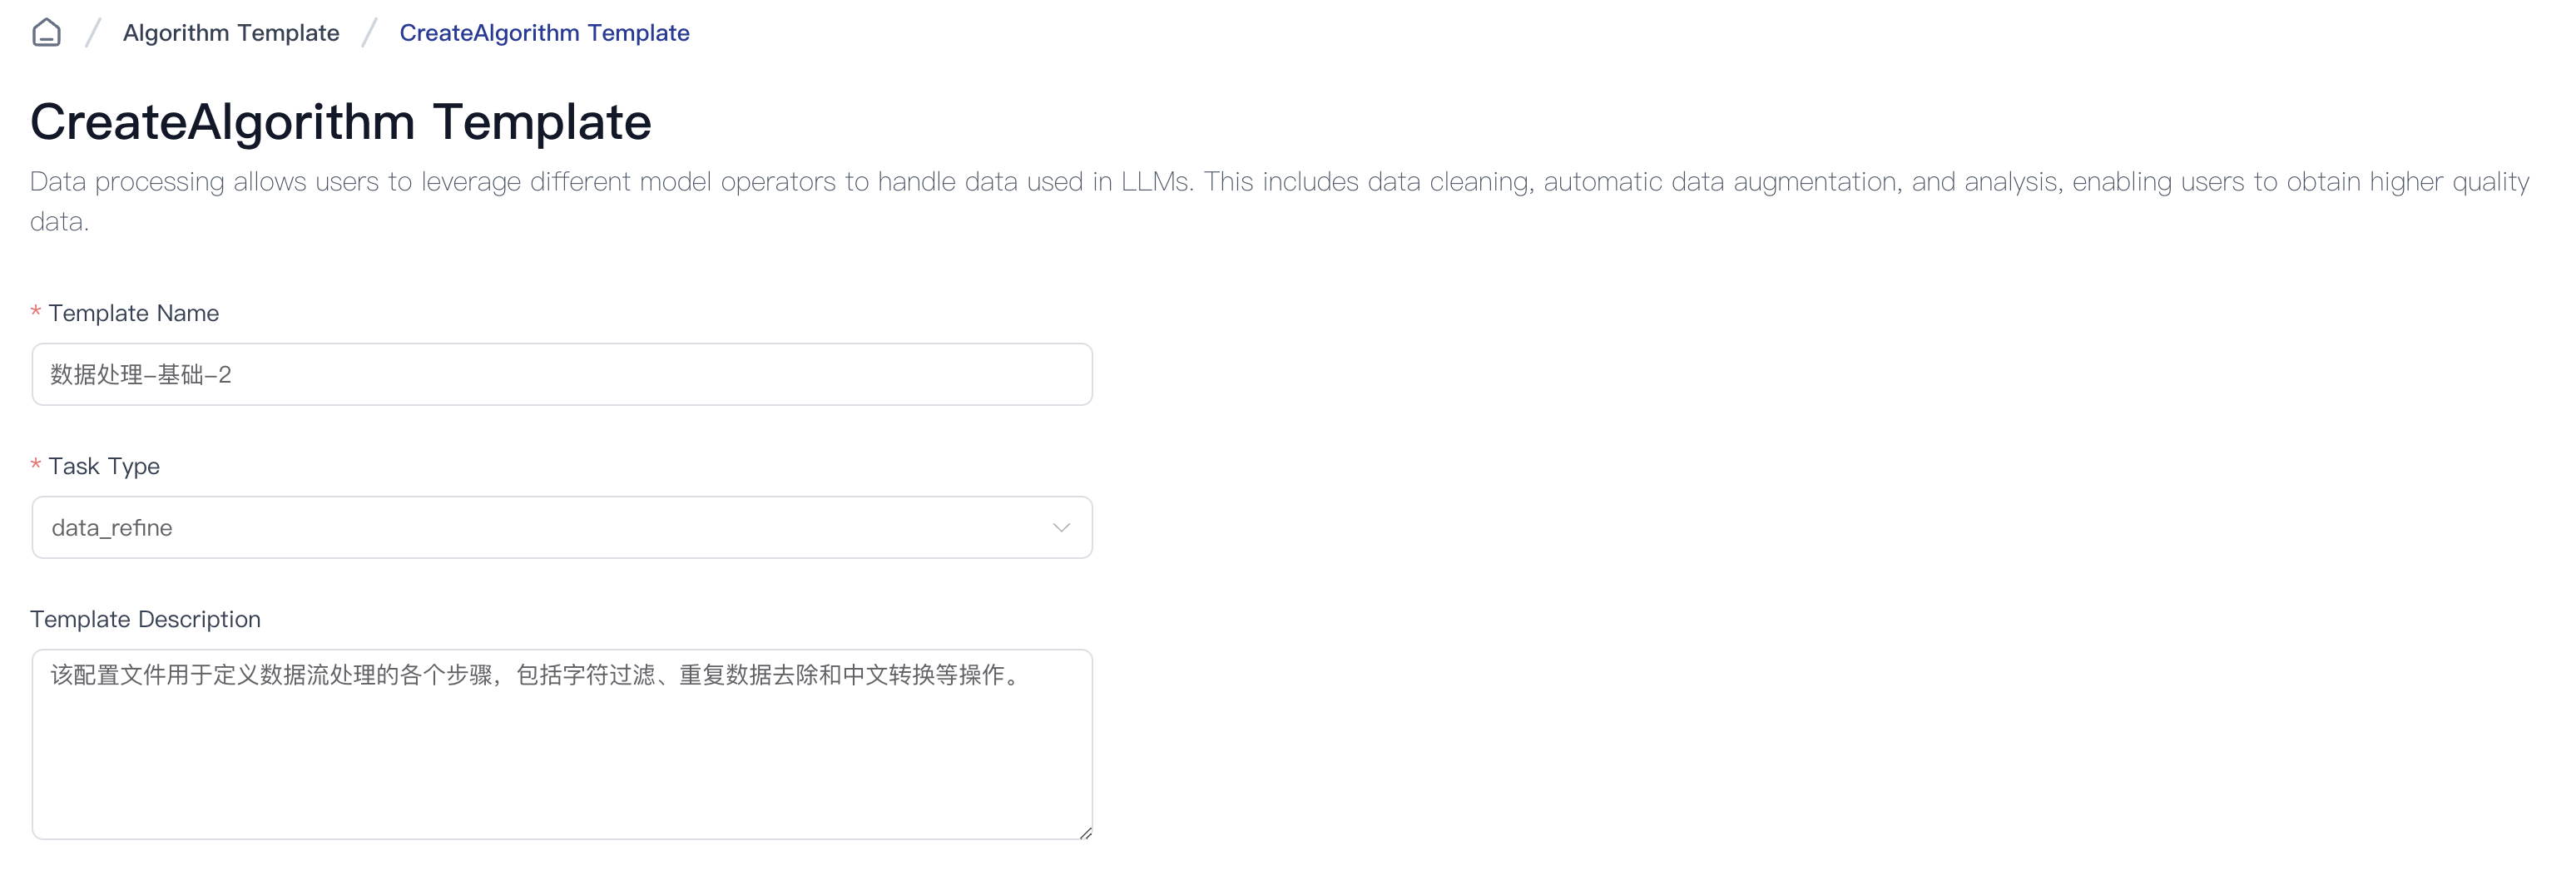
Task: Click the CreateAlgorithm Template page heading
Action: (340, 122)
